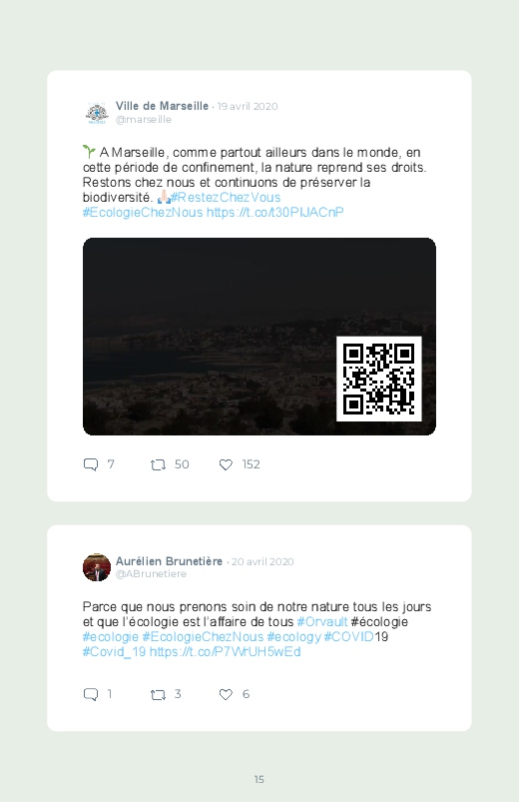The height and width of the screenshot is (802, 519).
Task: Open the #ecology hashtag
Action: [x=294, y=637]
